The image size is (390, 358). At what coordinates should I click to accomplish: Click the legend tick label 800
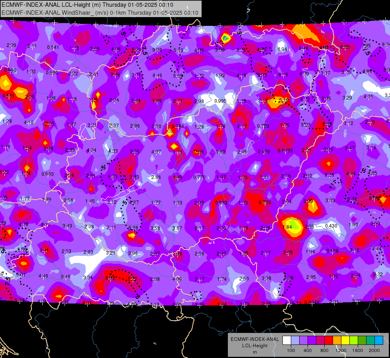click(x=324, y=350)
